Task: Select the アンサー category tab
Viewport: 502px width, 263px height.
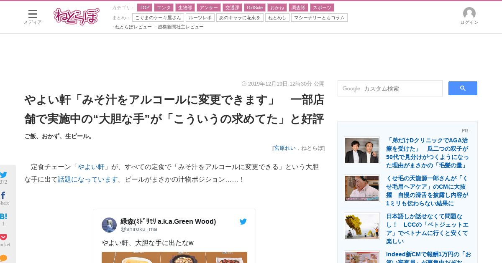Action: click(208, 8)
